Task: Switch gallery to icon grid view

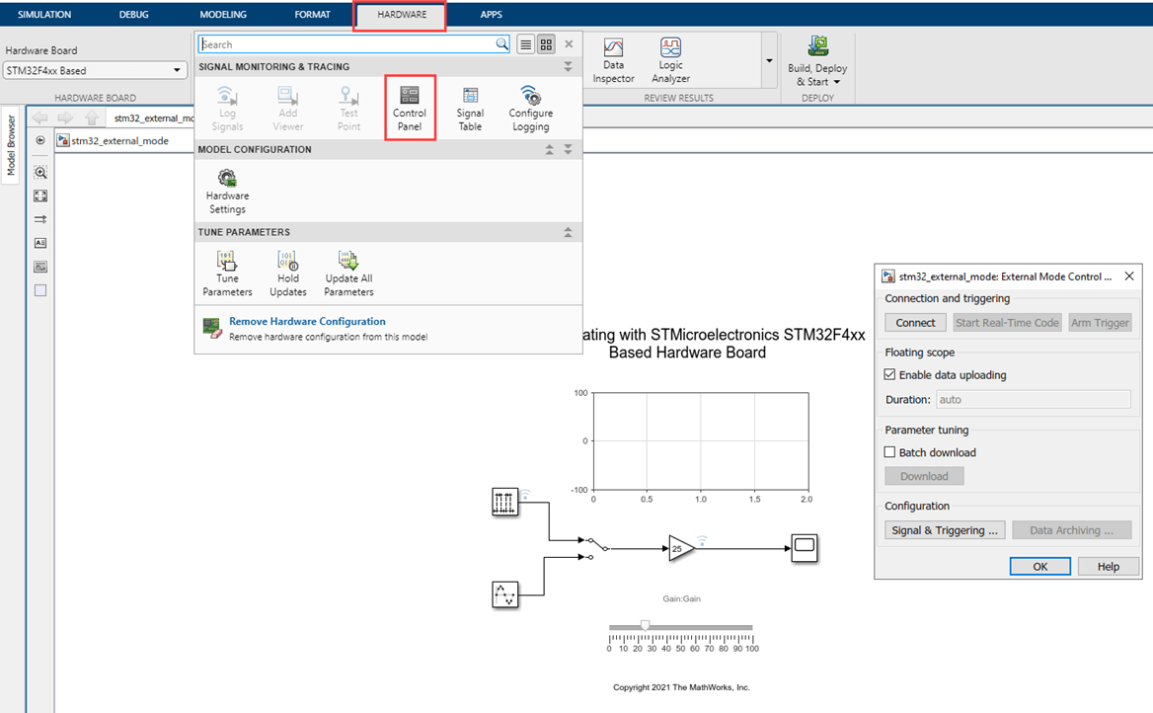Action: point(546,44)
